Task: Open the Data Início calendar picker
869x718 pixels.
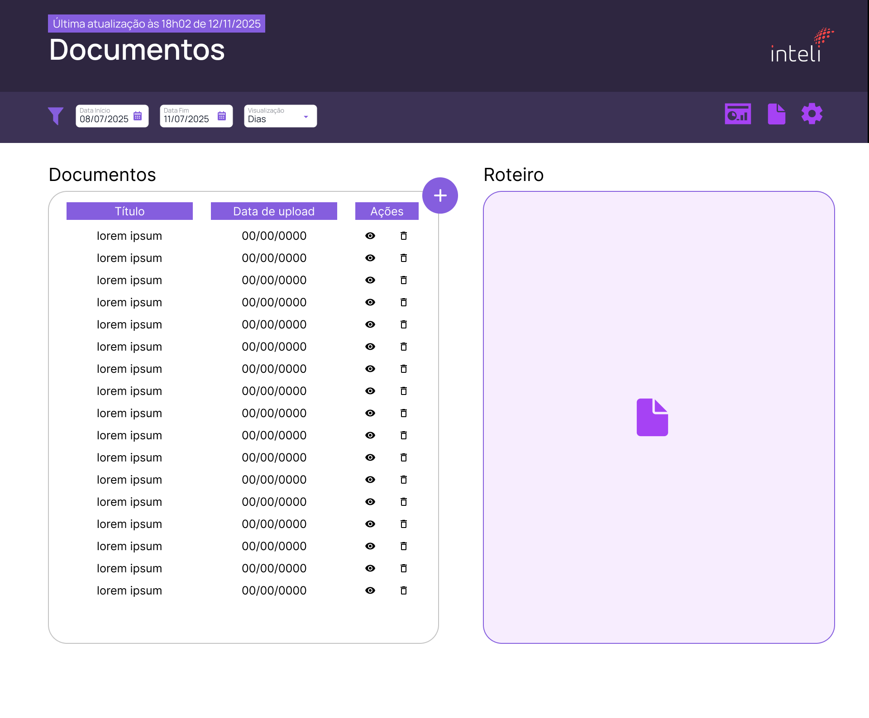Action: (x=138, y=116)
